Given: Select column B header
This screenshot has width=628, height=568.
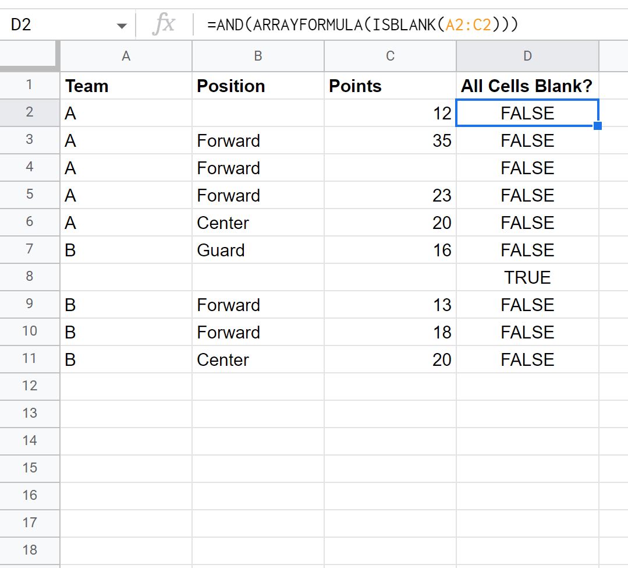Looking at the screenshot, I should click(258, 56).
